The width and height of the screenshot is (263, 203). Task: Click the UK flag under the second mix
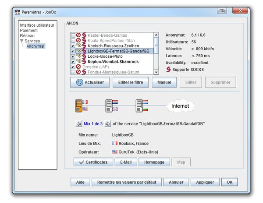pos(115,109)
